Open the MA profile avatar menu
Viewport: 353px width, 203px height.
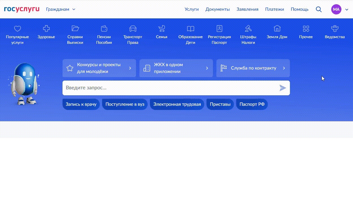click(336, 9)
